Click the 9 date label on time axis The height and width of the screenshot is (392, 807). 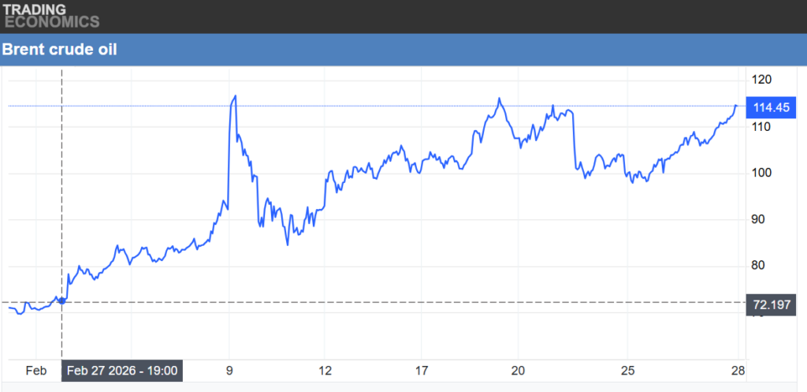click(x=229, y=371)
